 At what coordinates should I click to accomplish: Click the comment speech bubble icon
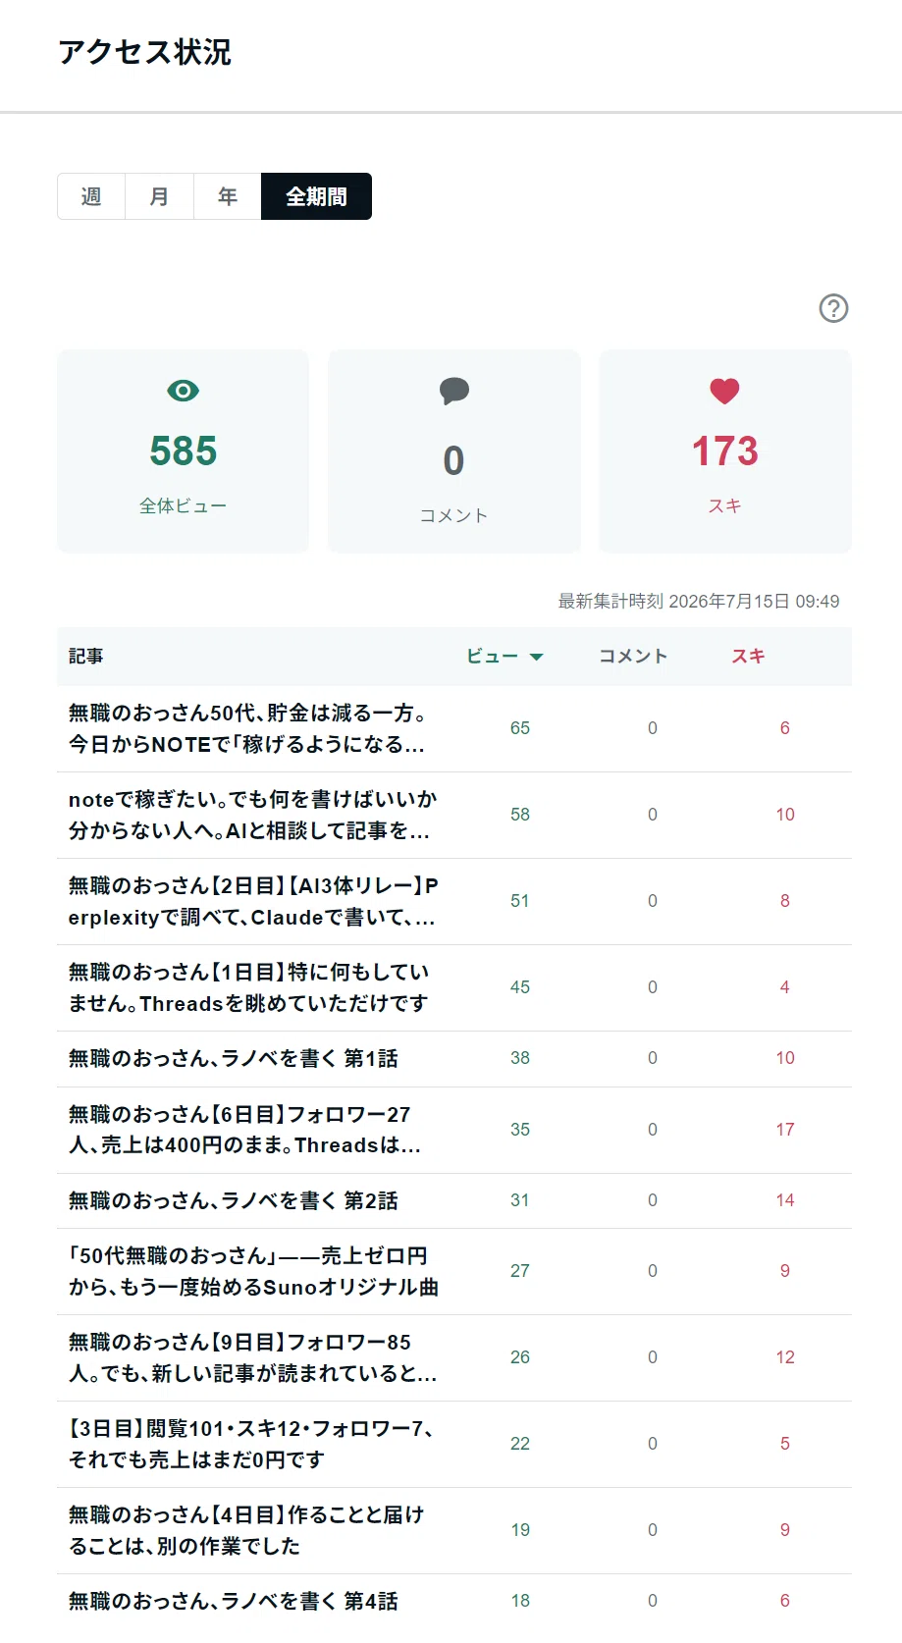pos(453,392)
